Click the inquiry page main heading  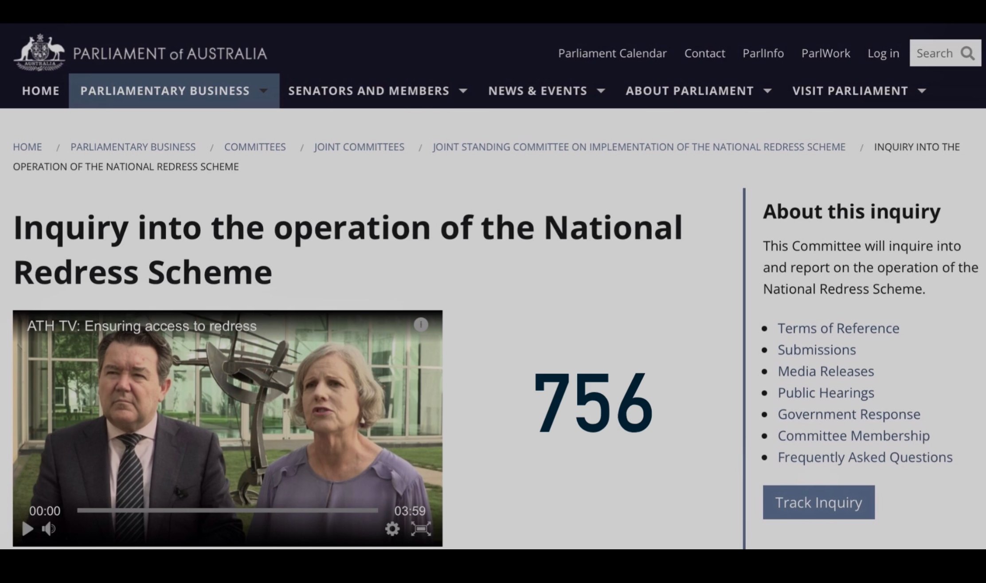click(348, 249)
